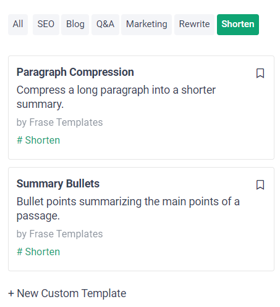280x307 pixels.
Task: Click the # Shorten tag under Summary Bullets
Action: click(x=38, y=252)
